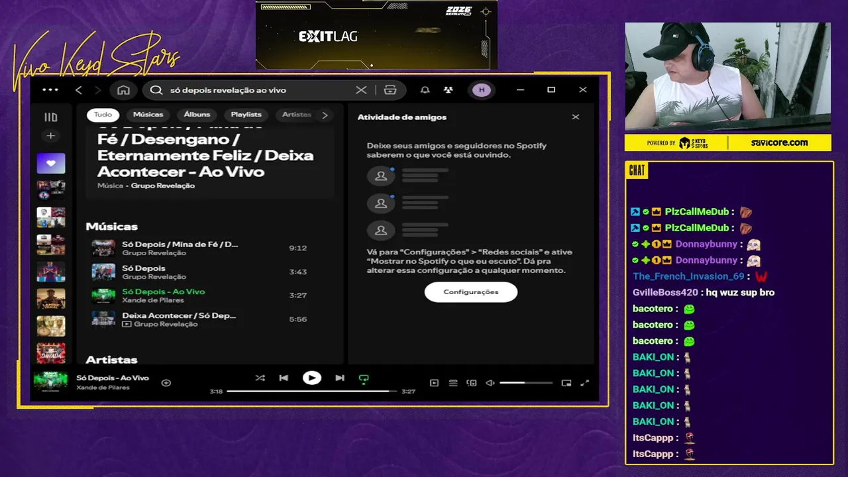Screen dimensions: 848x477
Task: Adjust the volume slider
Action: point(526,383)
